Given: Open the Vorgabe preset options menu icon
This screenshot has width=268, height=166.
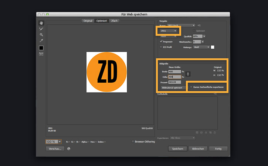Looking at the screenshot, I should [199, 25].
